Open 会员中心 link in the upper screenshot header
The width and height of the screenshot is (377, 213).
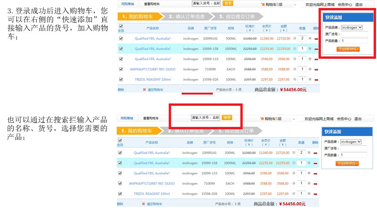point(345,4)
